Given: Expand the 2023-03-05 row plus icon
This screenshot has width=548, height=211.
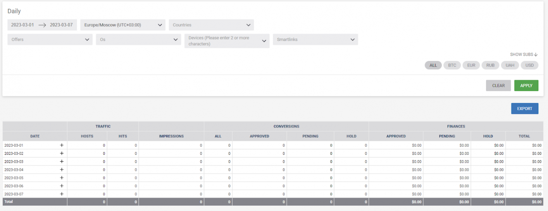Looking at the screenshot, I should point(61,178).
